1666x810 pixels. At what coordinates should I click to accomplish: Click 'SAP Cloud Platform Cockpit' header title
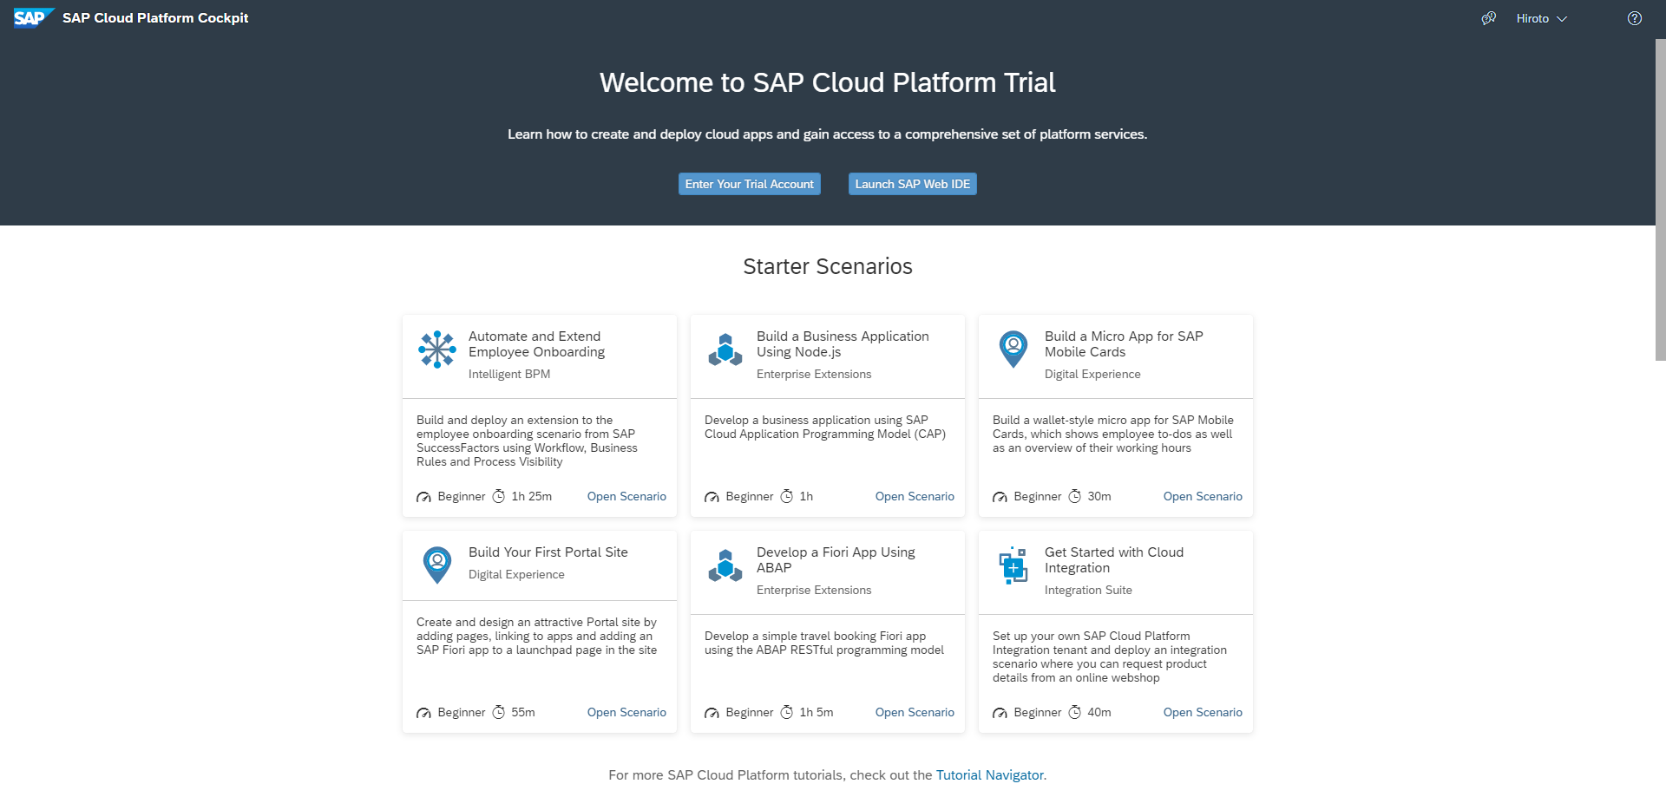point(155,18)
